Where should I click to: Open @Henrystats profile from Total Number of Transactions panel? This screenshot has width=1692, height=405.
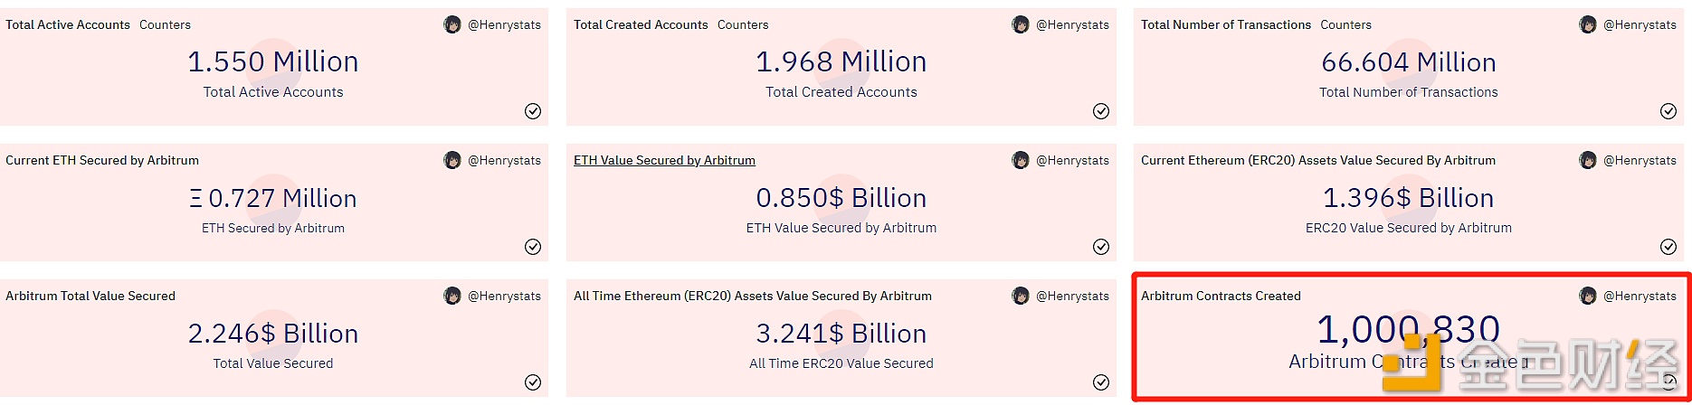[1640, 24]
